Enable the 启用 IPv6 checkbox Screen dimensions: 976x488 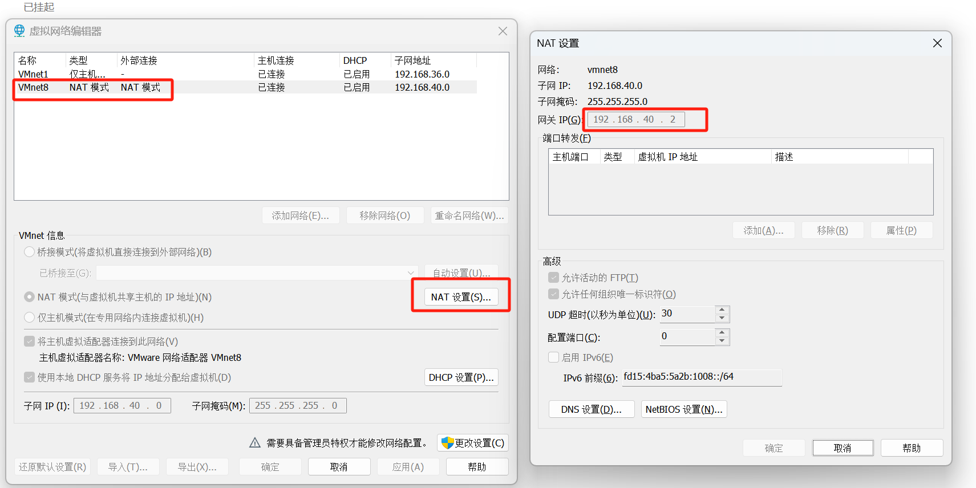click(x=553, y=357)
